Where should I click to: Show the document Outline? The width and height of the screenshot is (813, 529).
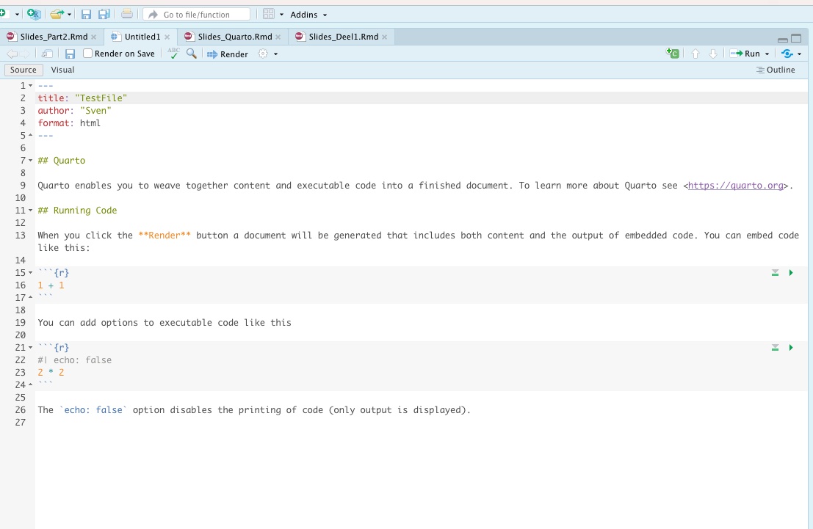point(776,70)
